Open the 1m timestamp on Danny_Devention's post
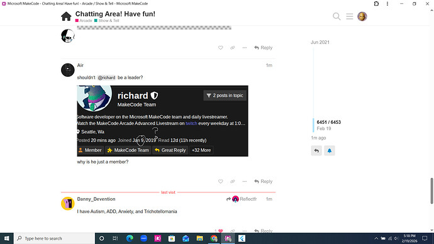The image size is (434, 244). (x=269, y=199)
